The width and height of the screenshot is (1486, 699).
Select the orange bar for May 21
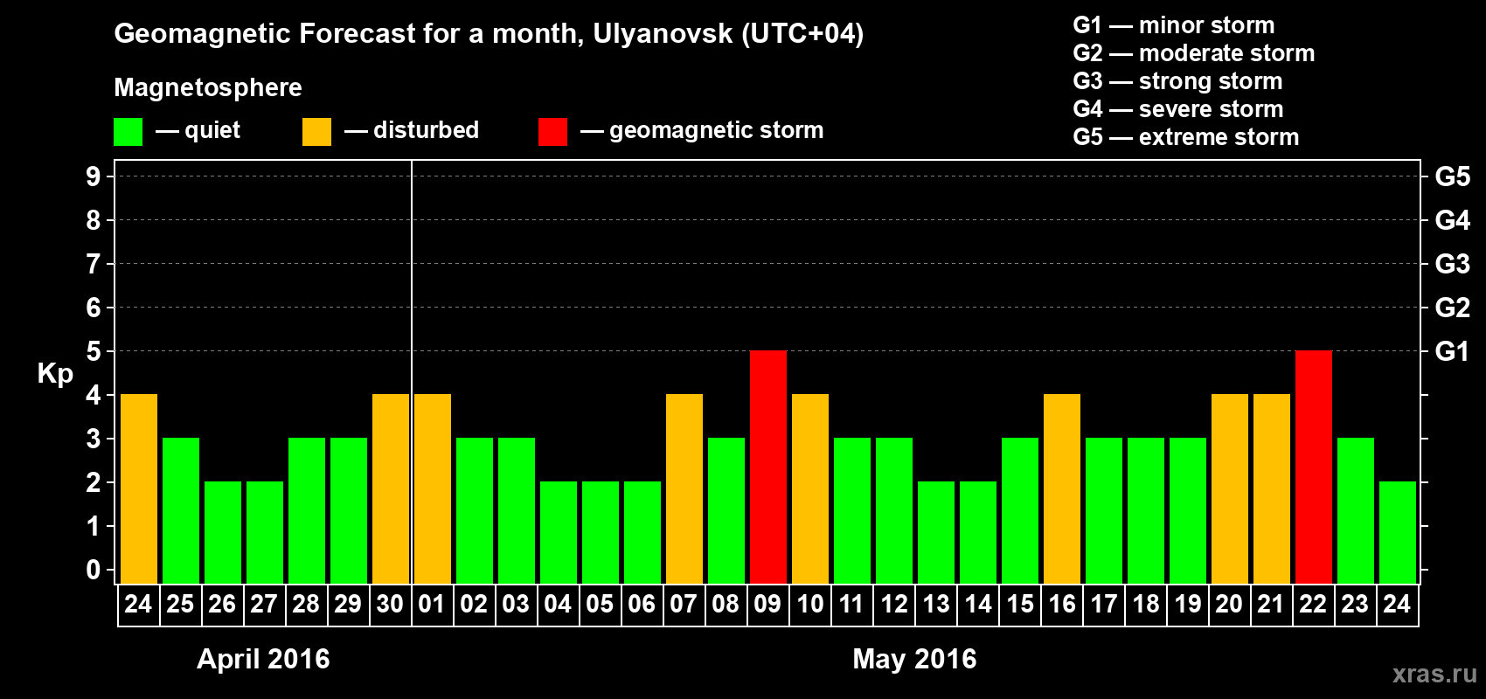tap(1272, 488)
